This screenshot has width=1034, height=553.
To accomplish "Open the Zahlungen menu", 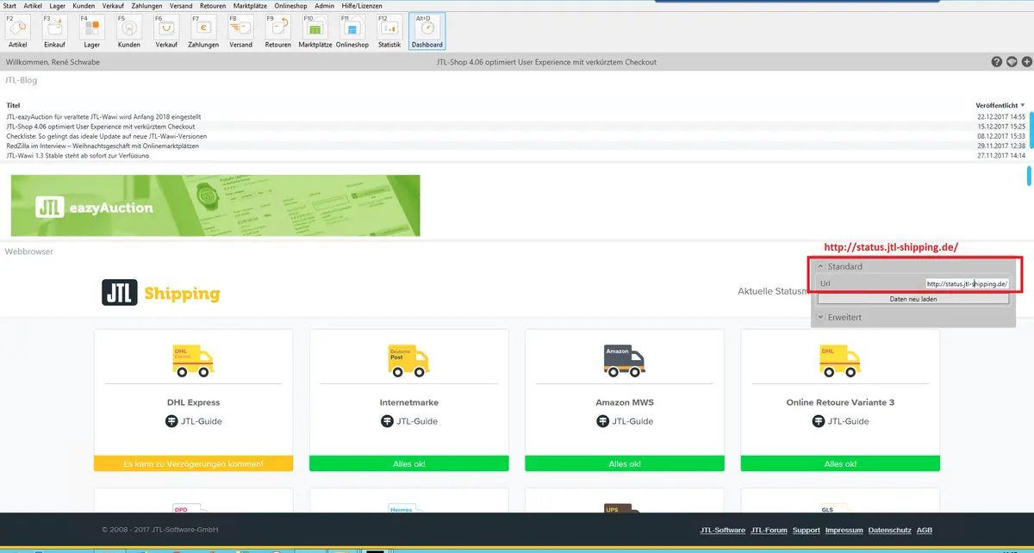I will click(x=146, y=5).
